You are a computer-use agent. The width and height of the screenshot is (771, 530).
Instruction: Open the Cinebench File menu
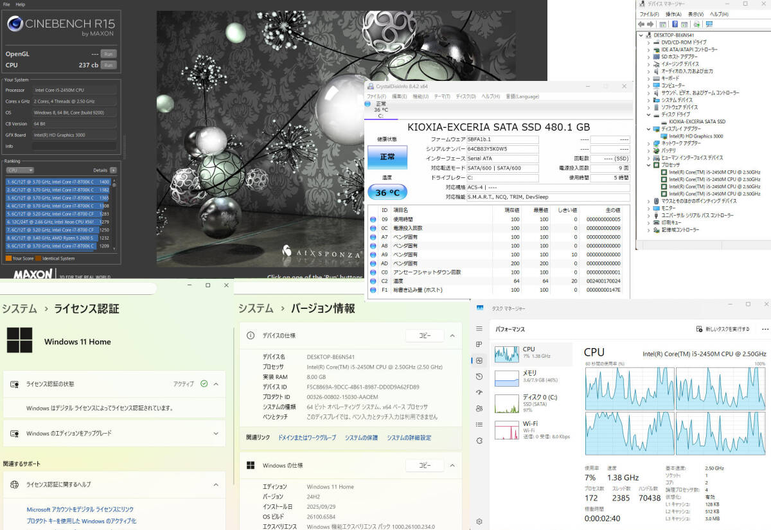6,4
